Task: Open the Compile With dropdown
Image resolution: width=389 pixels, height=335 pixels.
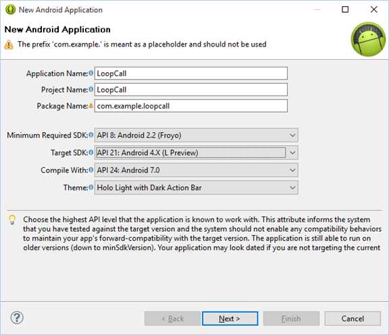Action: [x=196, y=170]
